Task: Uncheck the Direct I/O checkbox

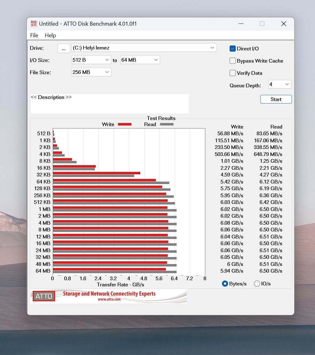Action: pos(232,49)
